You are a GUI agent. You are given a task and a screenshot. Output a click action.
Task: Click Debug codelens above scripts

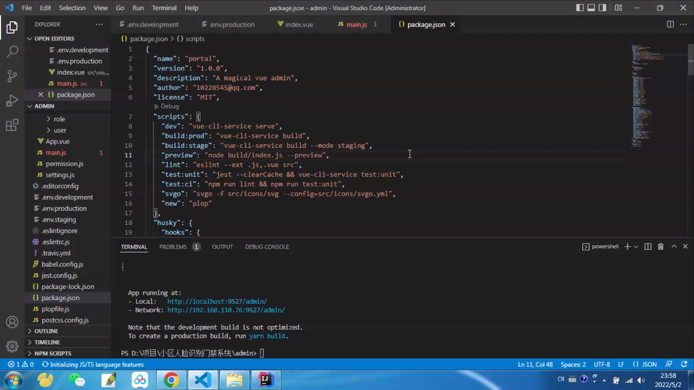pos(170,106)
